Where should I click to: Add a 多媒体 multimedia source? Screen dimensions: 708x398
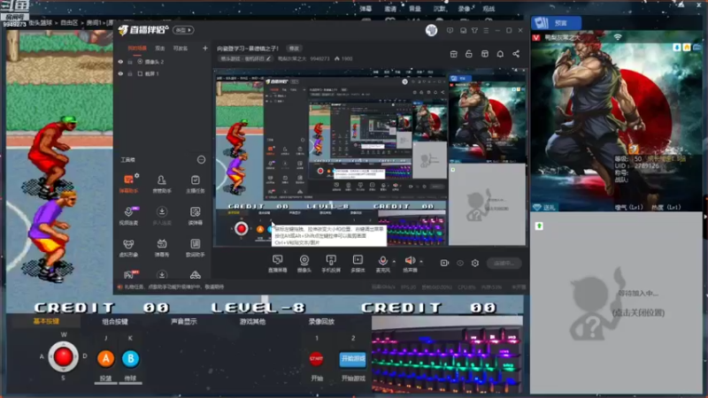click(x=358, y=263)
